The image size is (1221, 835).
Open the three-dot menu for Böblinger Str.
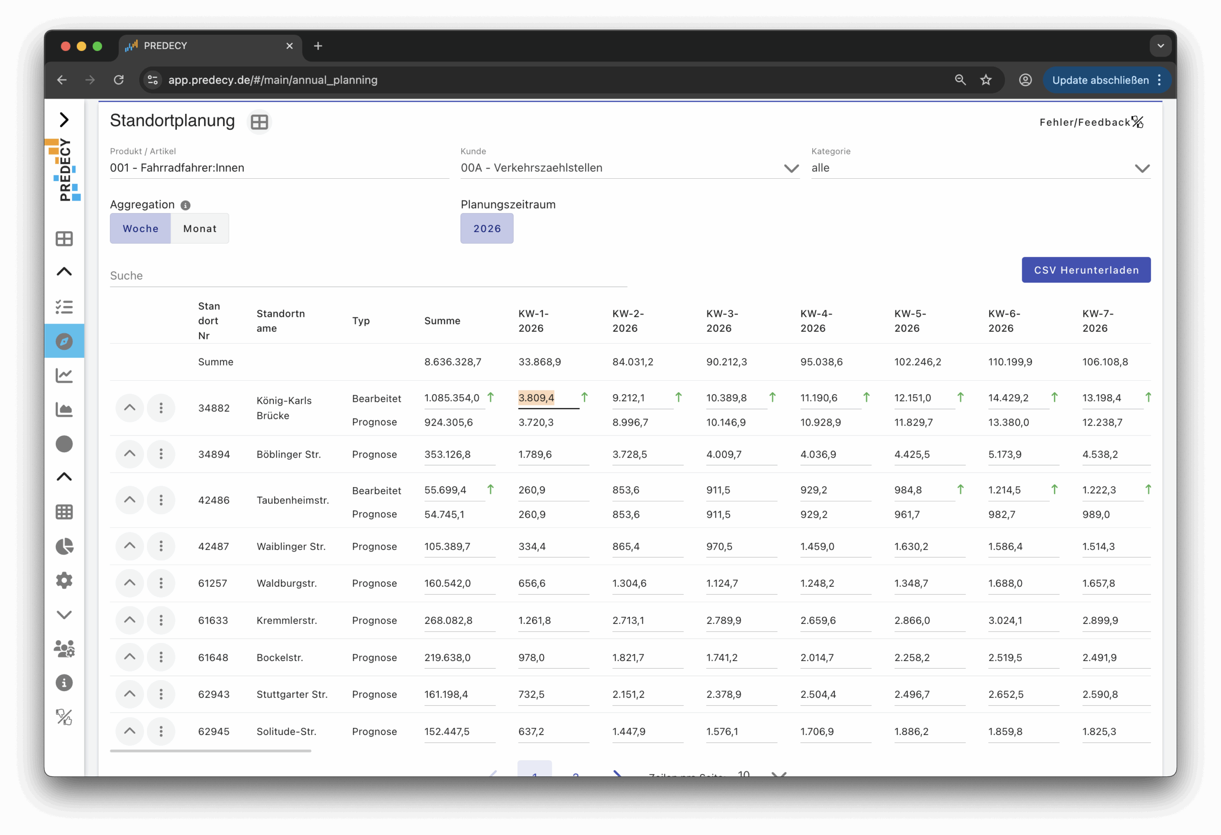[x=161, y=454]
